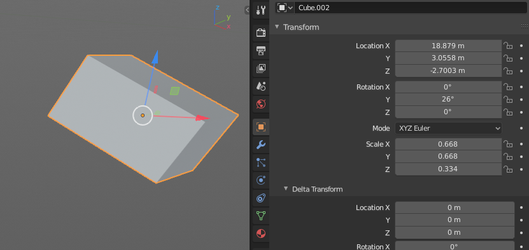
Task: Toggle lock for Rotation Z
Action: click(508, 112)
